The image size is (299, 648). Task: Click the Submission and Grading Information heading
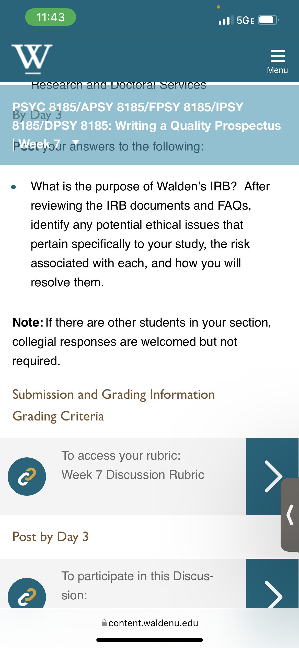[114, 394]
